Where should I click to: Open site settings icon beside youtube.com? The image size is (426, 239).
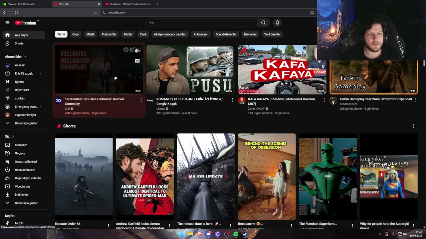coord(104,13)
